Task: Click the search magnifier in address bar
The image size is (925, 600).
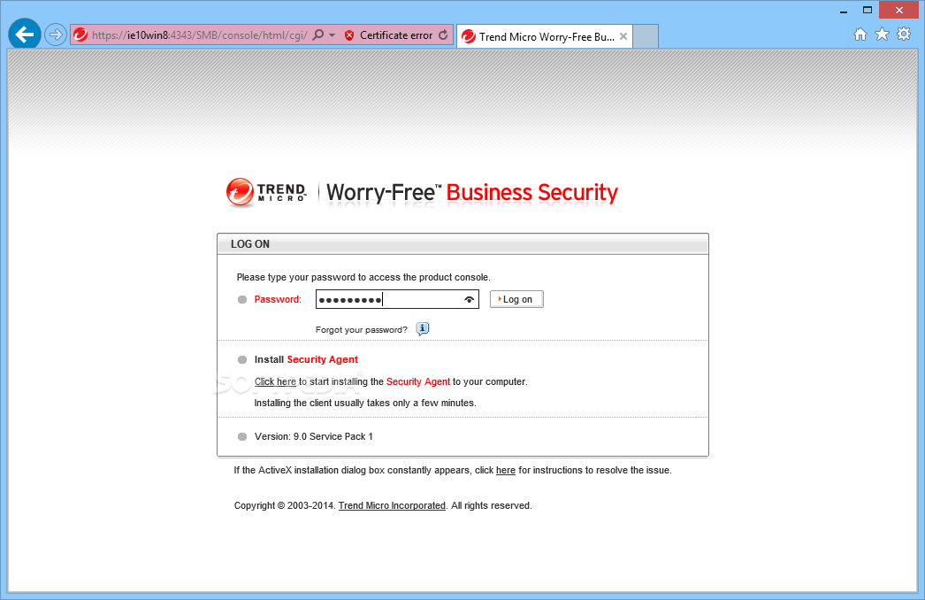Action: (318, 35)
